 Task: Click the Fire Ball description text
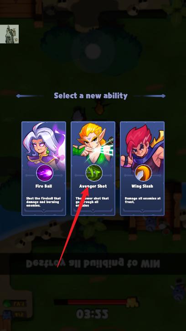click(43, 202)
